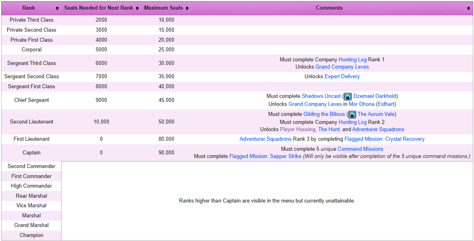Viewport: 474px width, 241px height.
Task: Click the 45,000 maximum seals value
Action: point(166,100)
